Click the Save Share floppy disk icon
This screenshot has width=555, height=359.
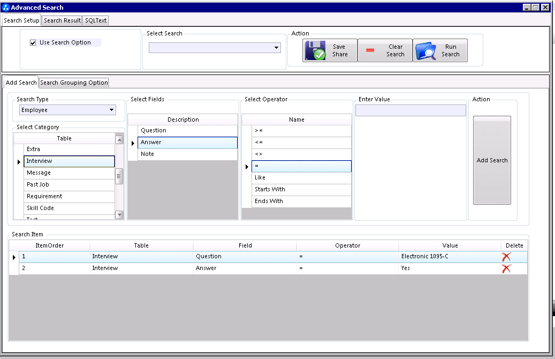315,50
